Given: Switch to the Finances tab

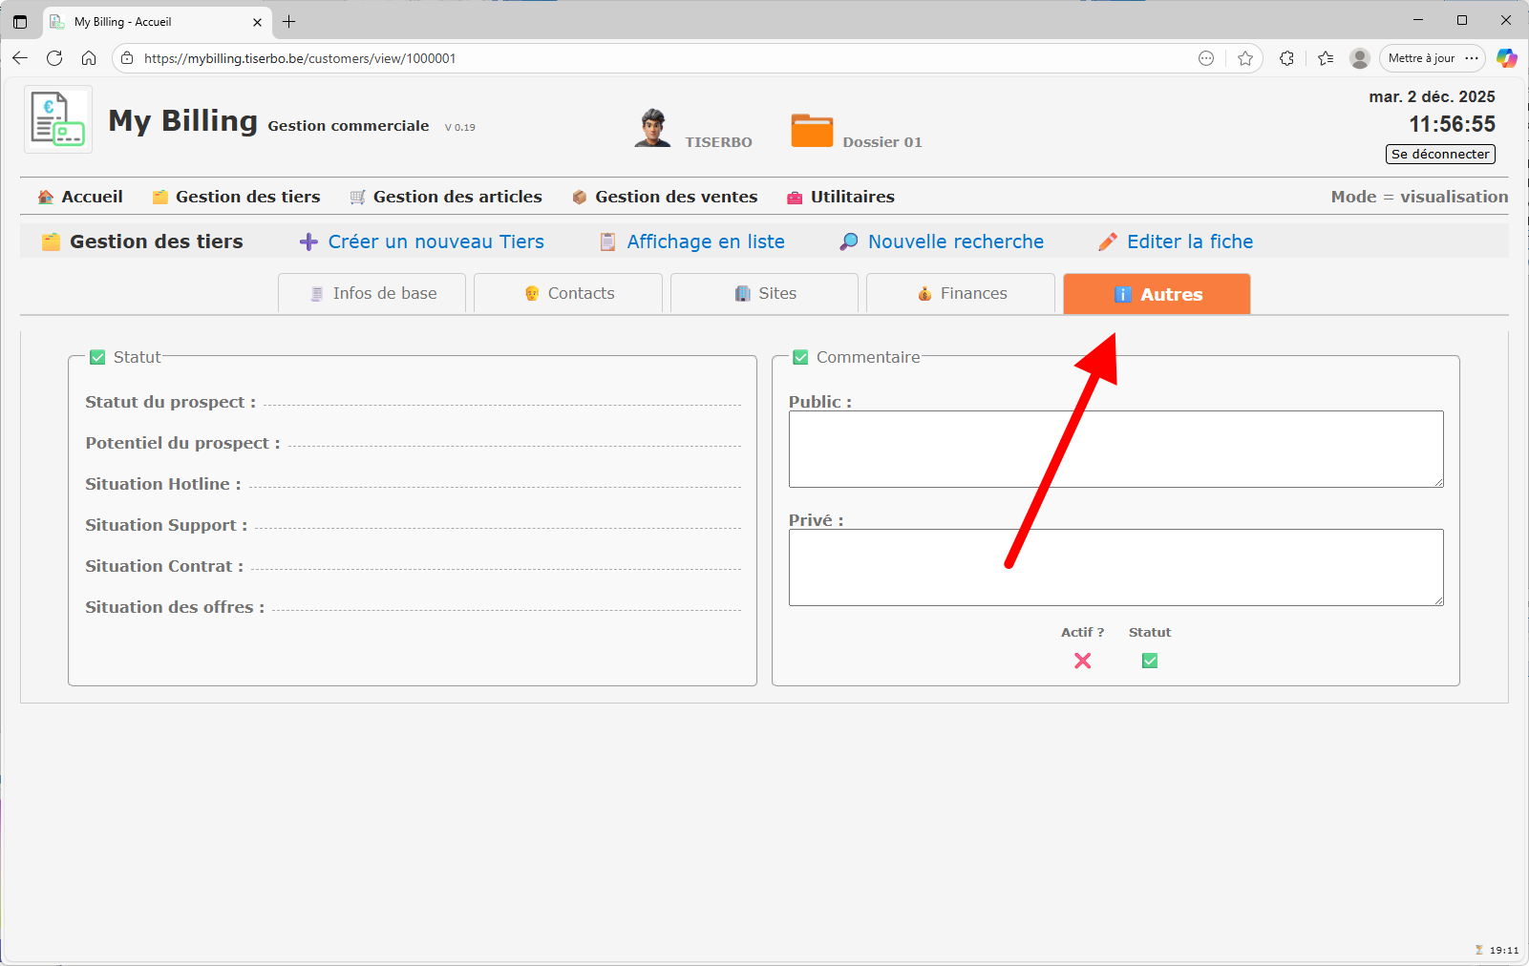Looking at the screenshot, I should (x=961, y=294).
